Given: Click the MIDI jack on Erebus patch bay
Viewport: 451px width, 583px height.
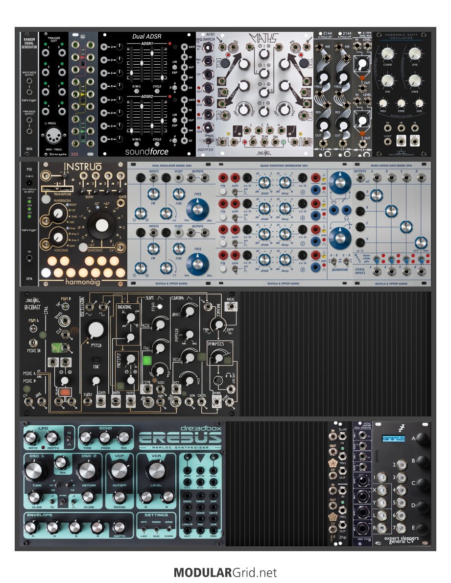Looking at the screenshot, I should [214, 530].
